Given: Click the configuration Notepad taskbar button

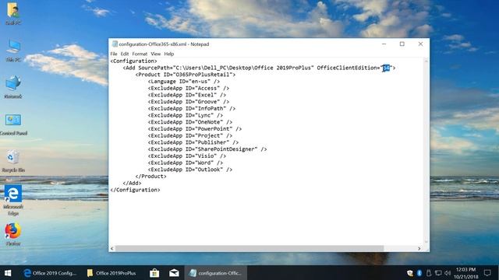Looking at the screenshot, I should (216, 273).
